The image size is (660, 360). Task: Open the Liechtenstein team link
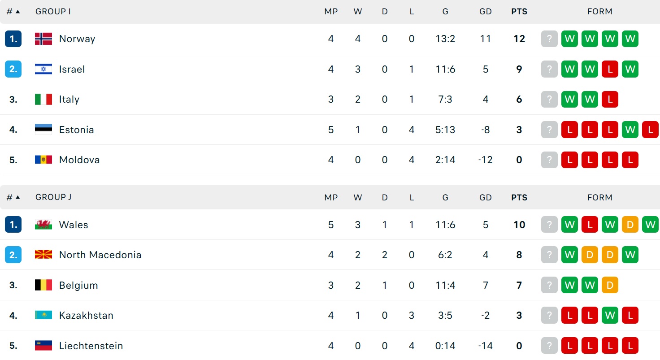tap(92, 346)
